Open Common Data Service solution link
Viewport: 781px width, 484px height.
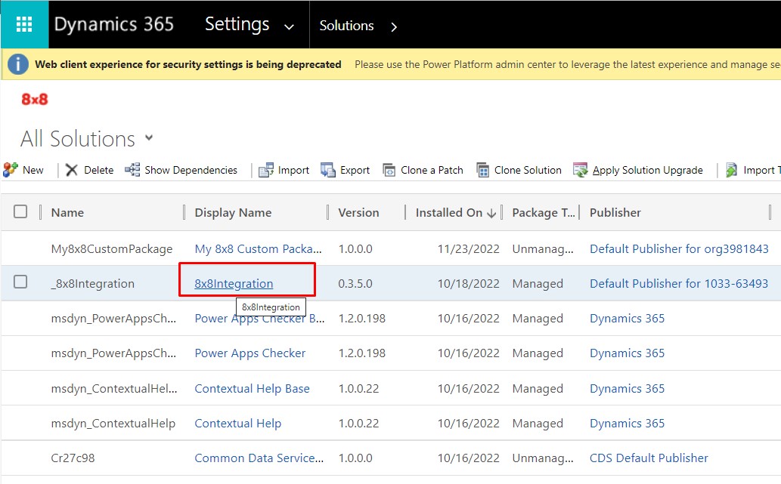pyautogui.click(x=259, y=458)
